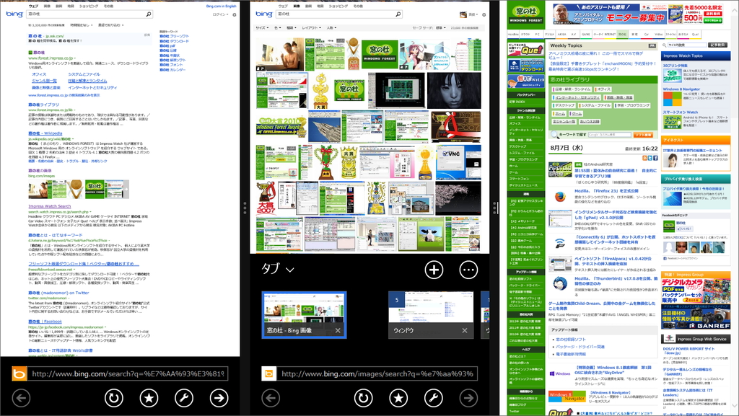
Task: Open the Facebook icon on 窓の杜 page
Action: (x=655, y=159)
